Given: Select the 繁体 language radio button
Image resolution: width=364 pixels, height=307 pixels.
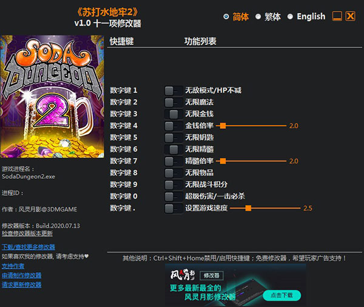Looking at the screenshot, I should click(258, 17).
